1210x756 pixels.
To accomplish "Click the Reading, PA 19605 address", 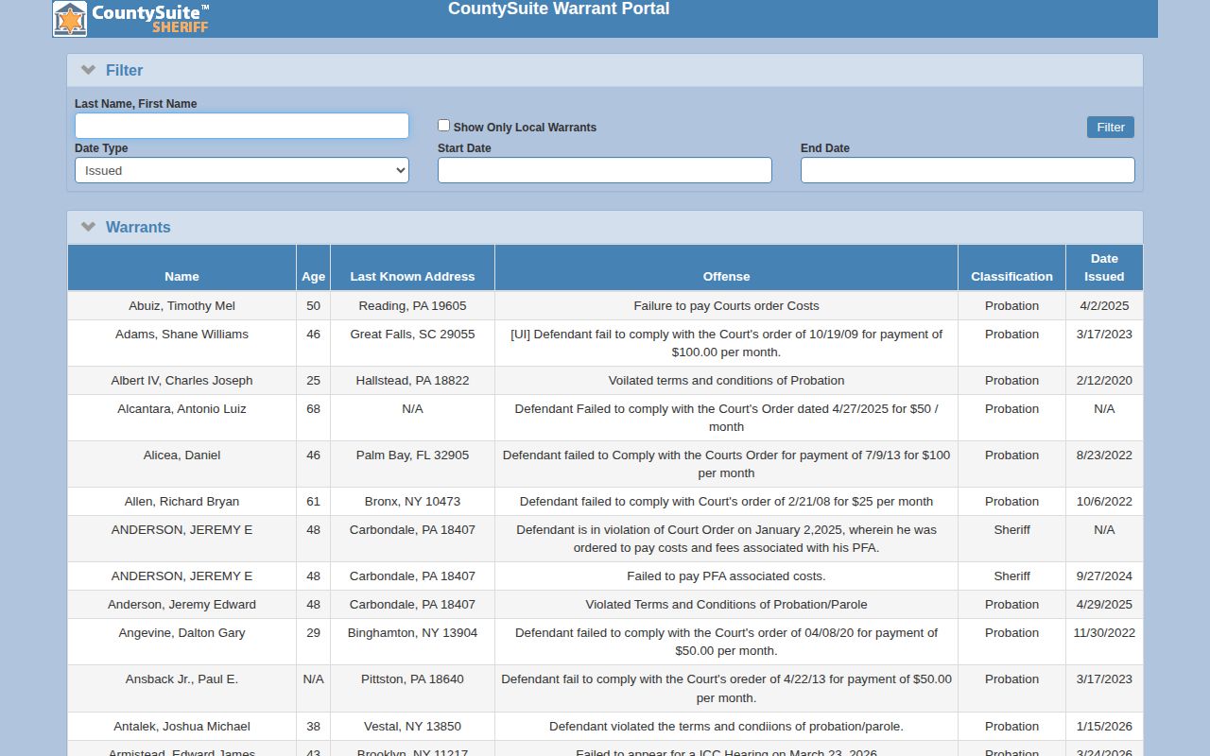I will point(412,306).
